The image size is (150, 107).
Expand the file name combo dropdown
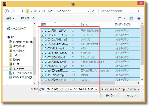pos(96,89)
